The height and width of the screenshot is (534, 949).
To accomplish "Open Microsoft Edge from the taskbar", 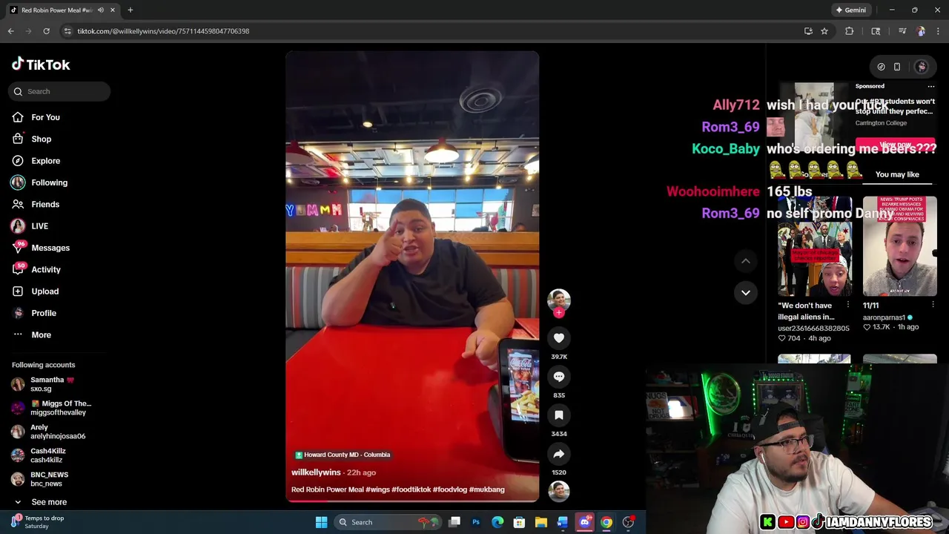I will click(497, 522).
